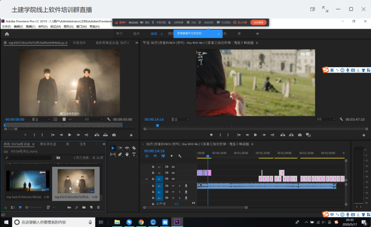Select the Hand tool
The image size is (371, 227).
pos(127,155)
